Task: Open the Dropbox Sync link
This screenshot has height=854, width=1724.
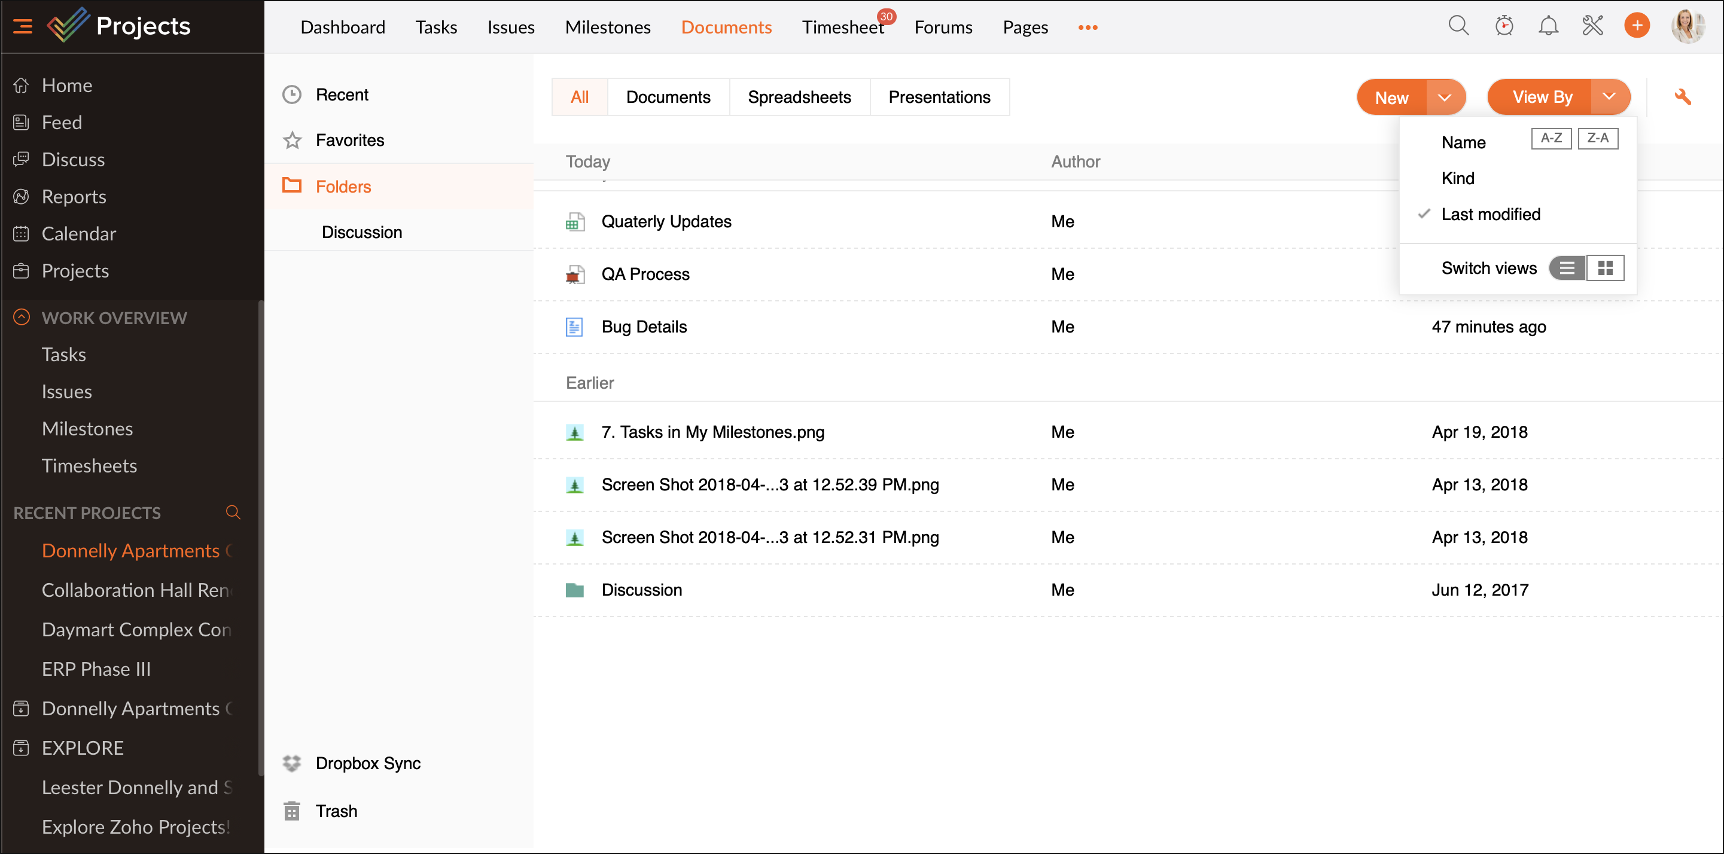Action: pyautogui.click(x=367, y=763)
